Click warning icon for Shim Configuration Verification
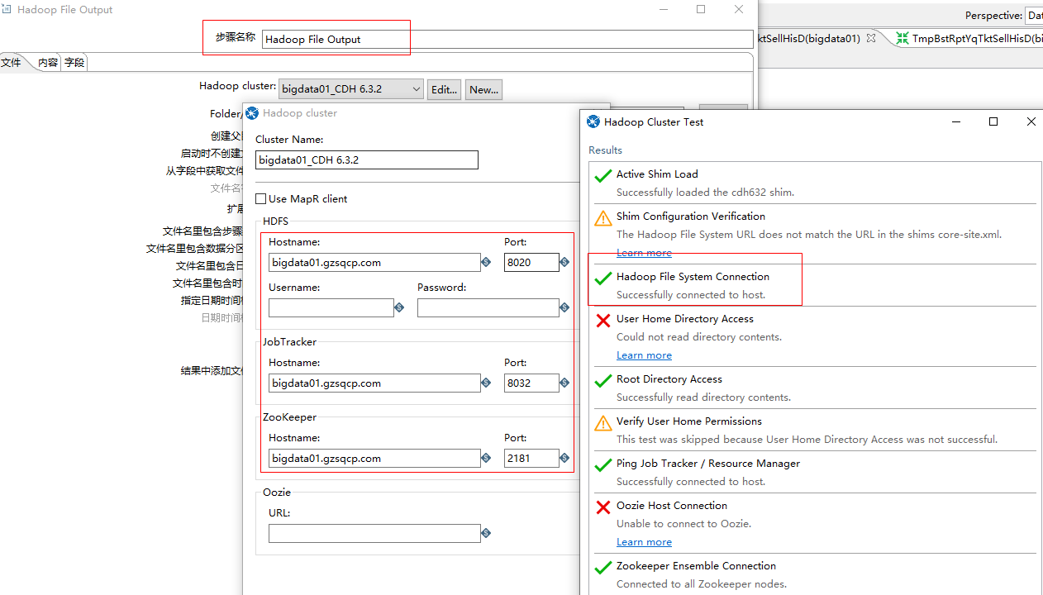1043x595 pixels. (x=603, y=218)
